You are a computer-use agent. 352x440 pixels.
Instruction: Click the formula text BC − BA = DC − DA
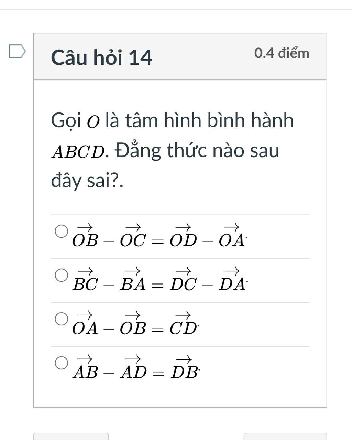160,279
